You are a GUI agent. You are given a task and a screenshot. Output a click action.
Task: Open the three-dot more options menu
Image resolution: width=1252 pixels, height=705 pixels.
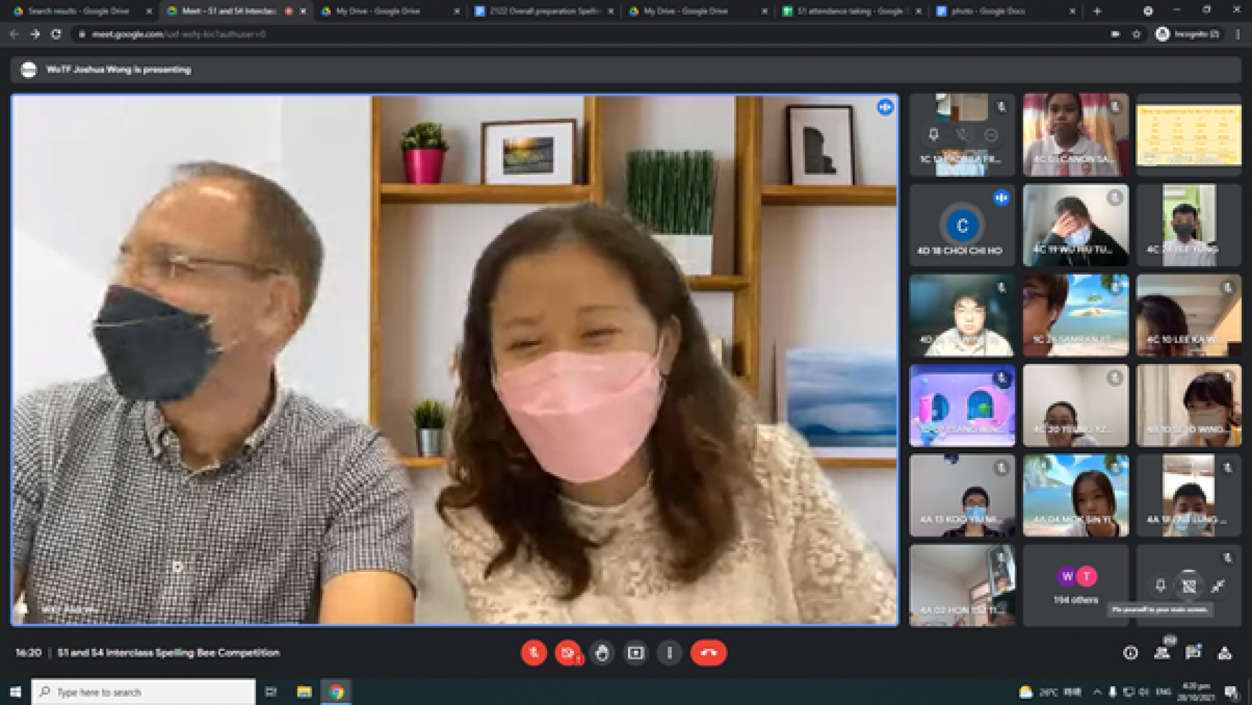670,653
